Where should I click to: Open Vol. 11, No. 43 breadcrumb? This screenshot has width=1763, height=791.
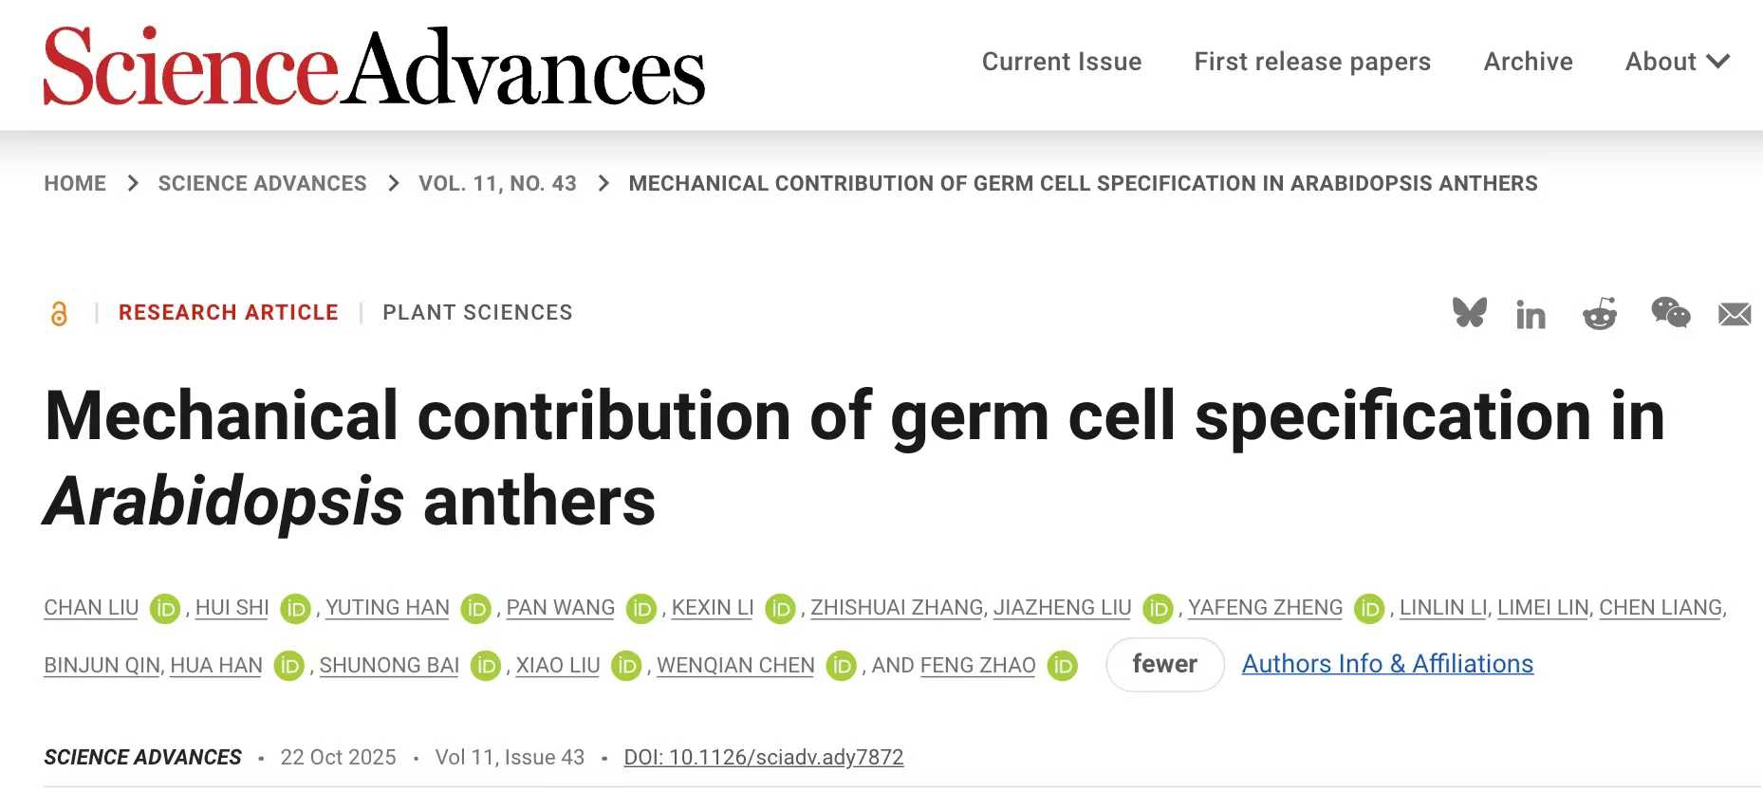[x=497, y=183]
